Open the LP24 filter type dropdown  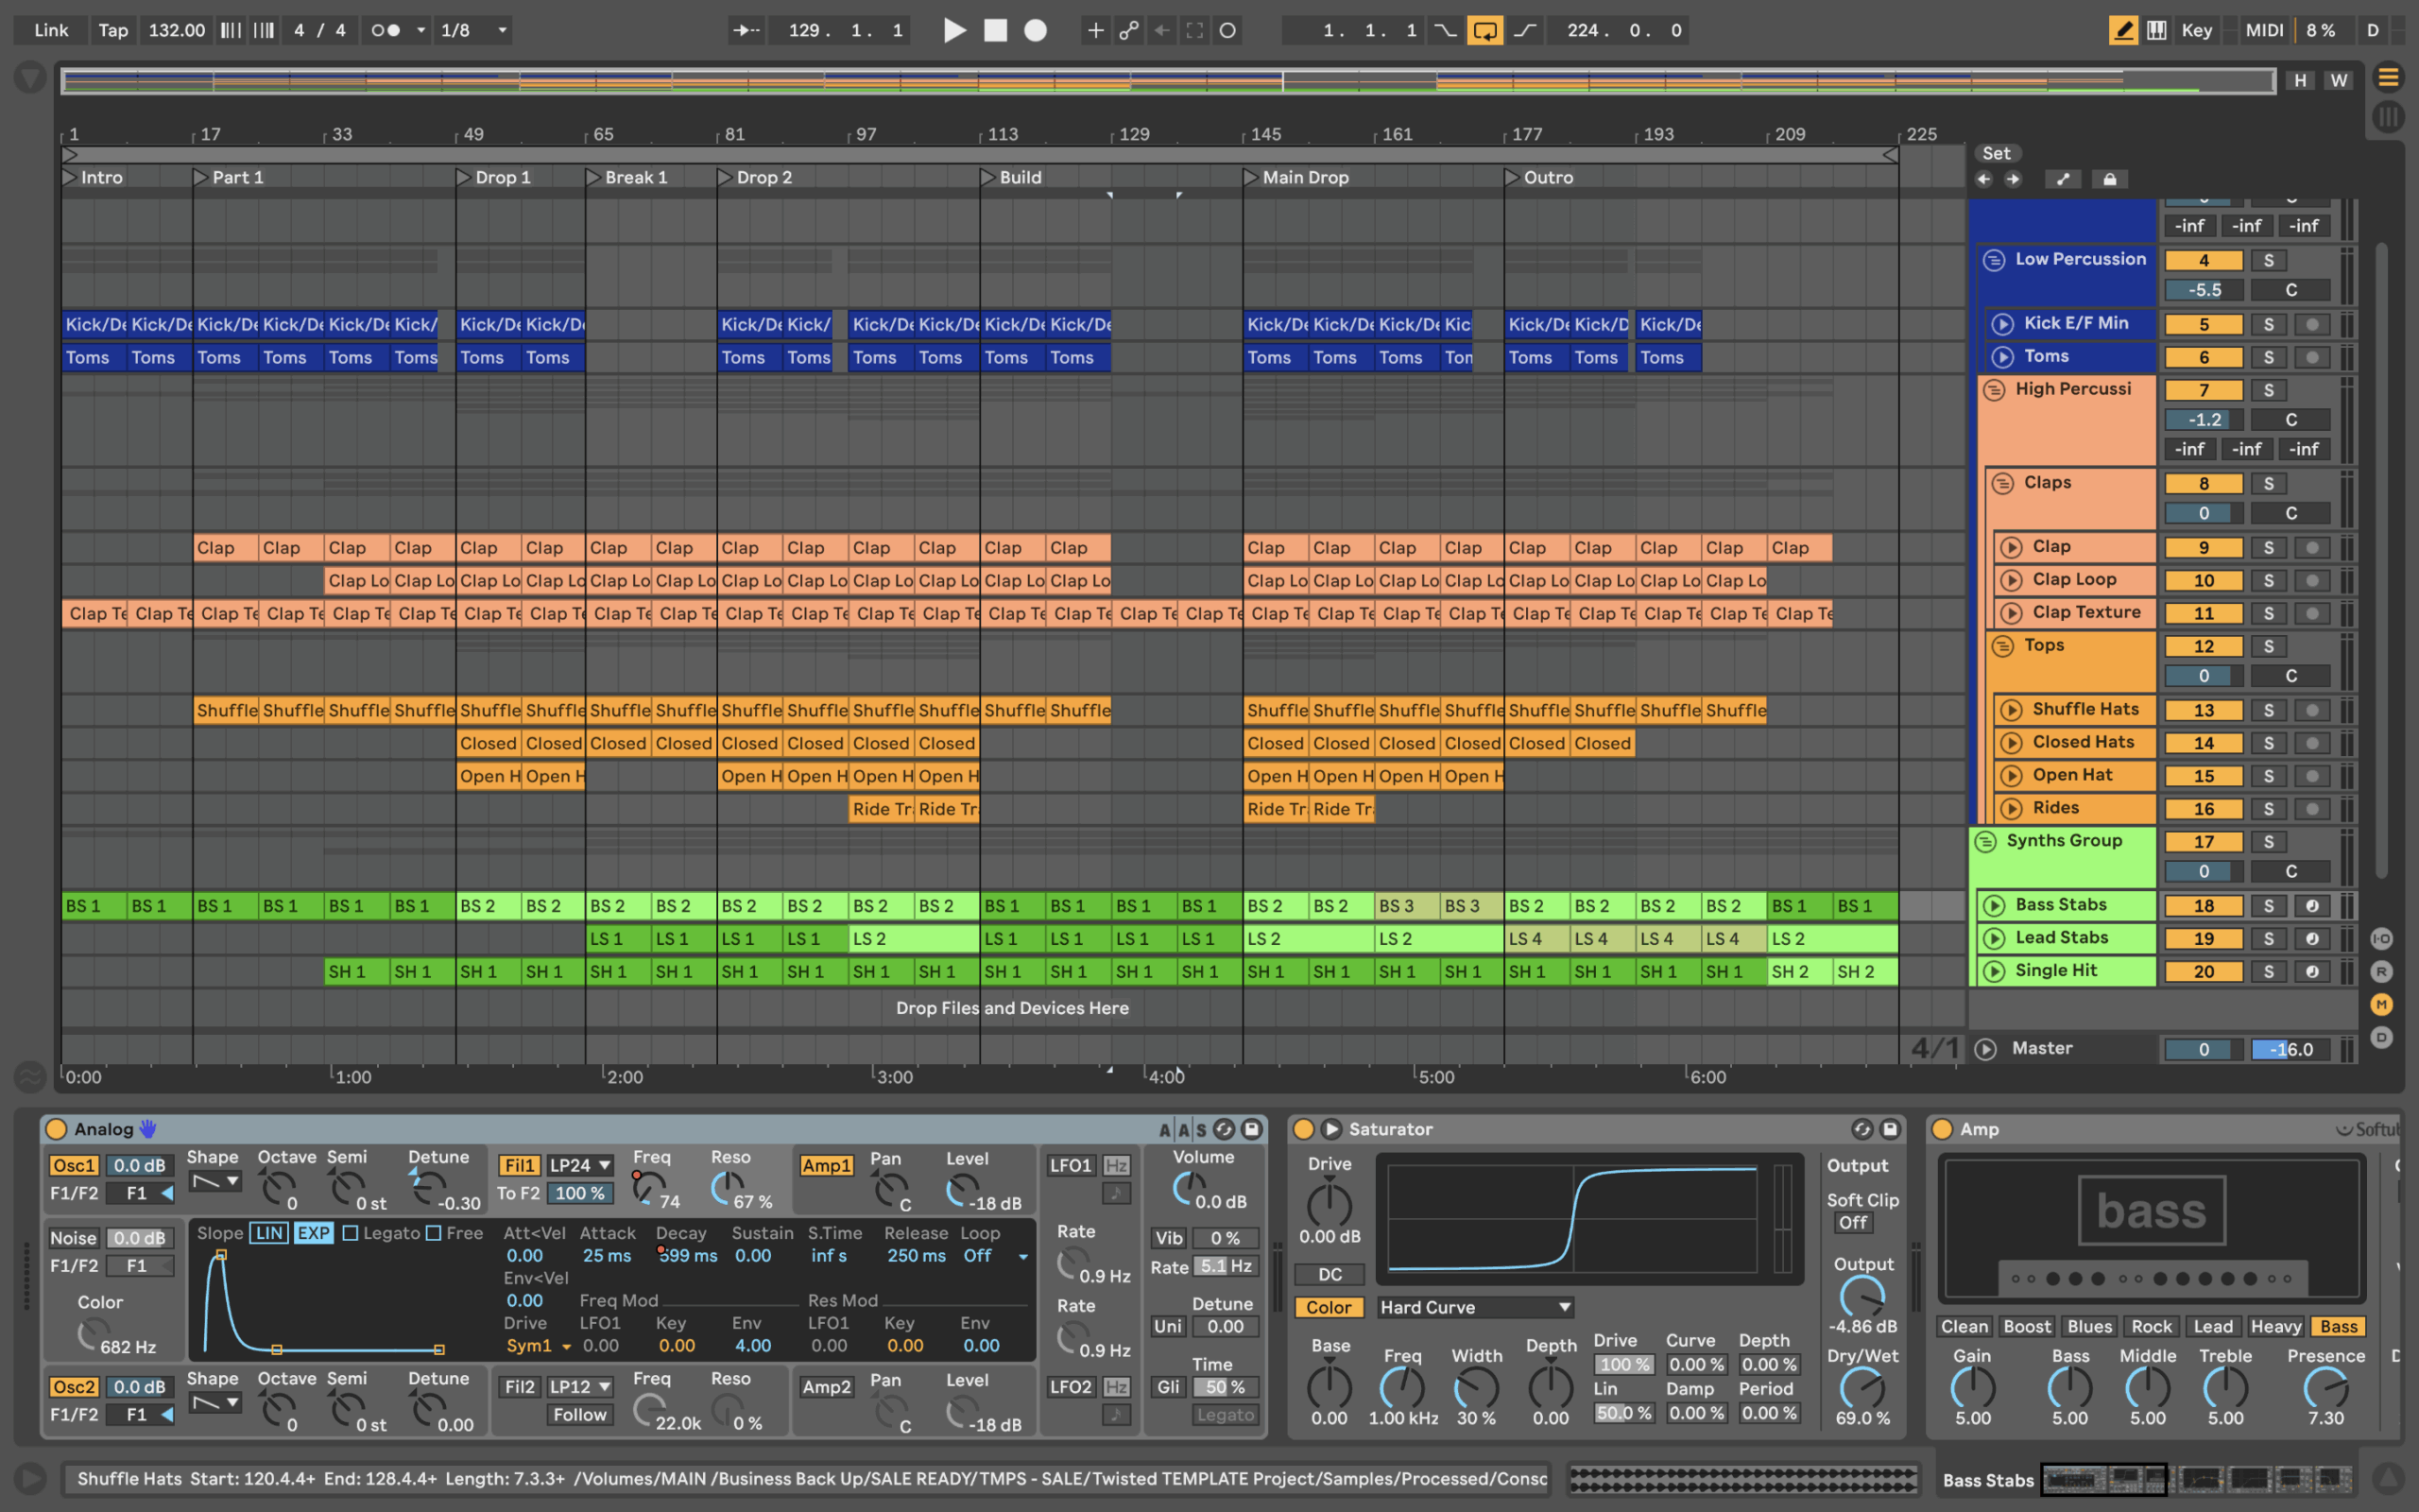[580, 1165]
